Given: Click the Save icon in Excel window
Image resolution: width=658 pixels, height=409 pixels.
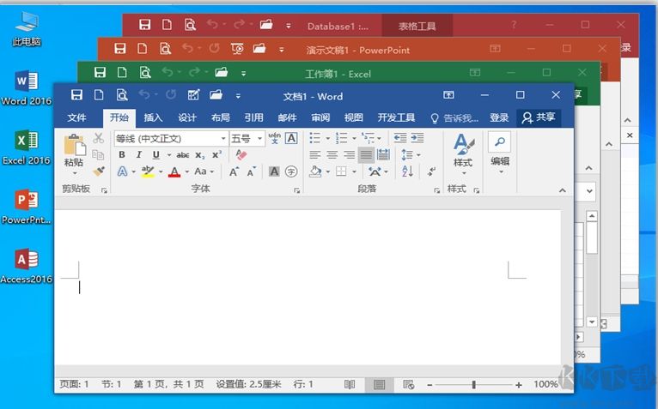Looking at the screenshot, I should point(100,73).
